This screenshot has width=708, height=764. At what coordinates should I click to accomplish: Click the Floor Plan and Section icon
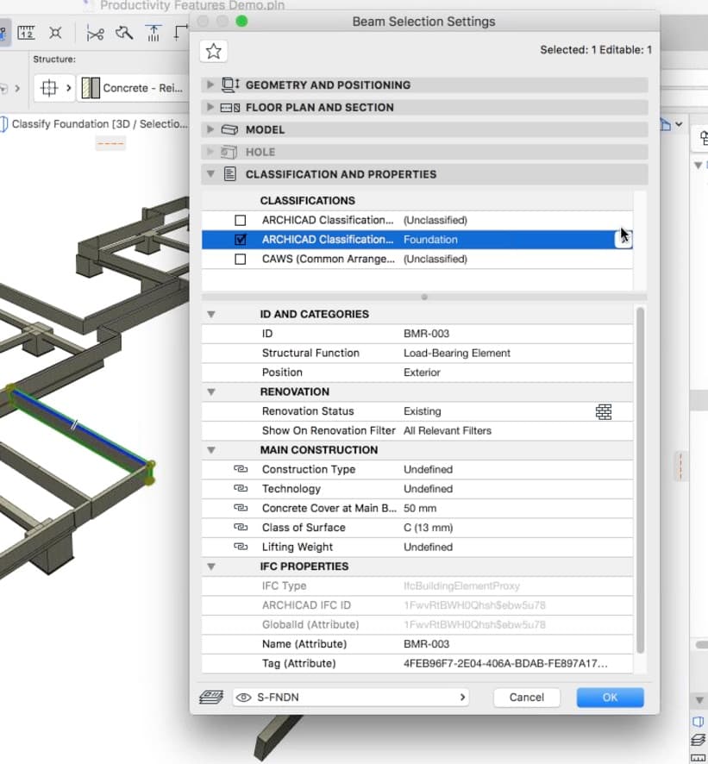click(x=230, y=108)
